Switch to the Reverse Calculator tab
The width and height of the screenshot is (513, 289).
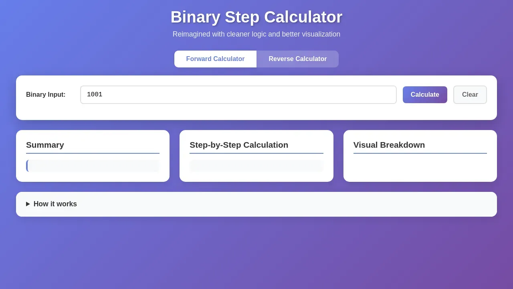(297, 59)
